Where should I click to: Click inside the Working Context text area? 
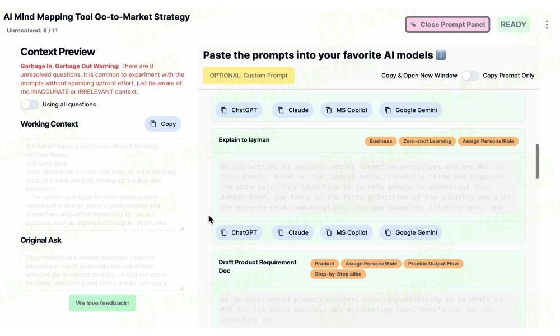[x=102, y=184]
